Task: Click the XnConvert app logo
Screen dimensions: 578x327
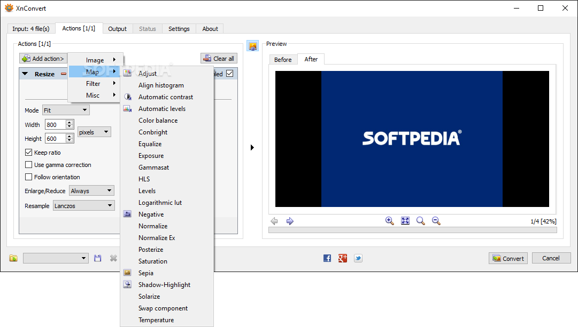Action: pyautogui.click(x=9, y=8)
